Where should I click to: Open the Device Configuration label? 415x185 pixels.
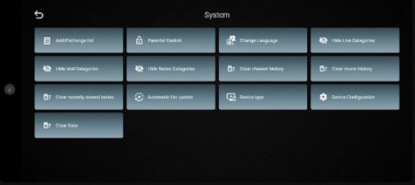tap(353, 97)
